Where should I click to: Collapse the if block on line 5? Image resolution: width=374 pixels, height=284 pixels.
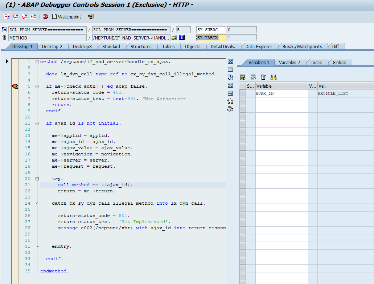pos(37,86)
